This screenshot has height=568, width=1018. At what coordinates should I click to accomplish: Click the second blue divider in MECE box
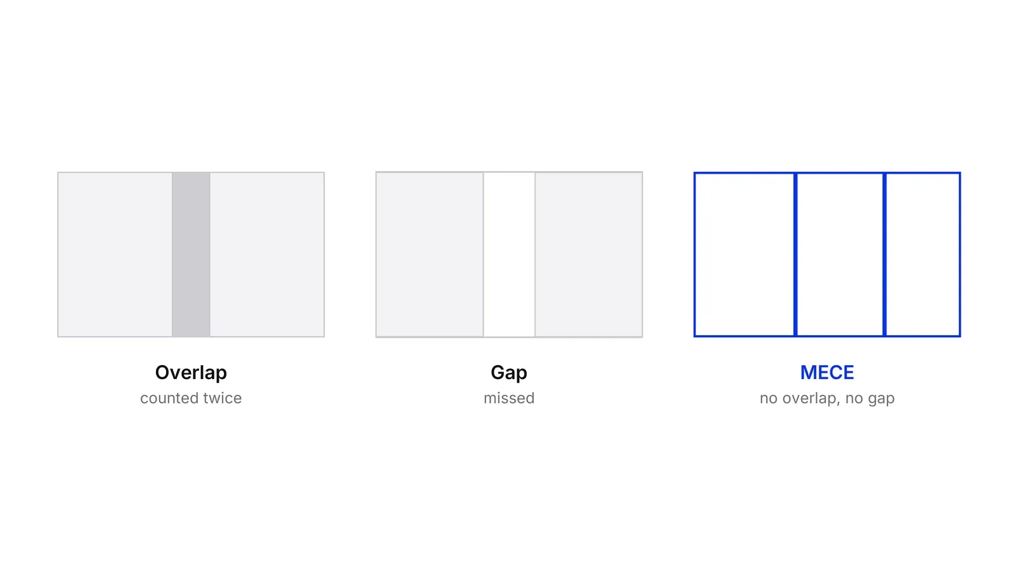click(884, 254)
